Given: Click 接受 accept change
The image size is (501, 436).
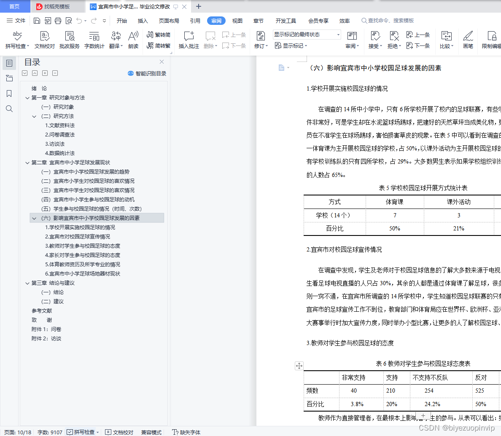Looking at the screenshot, I should [x=375, y=40].
